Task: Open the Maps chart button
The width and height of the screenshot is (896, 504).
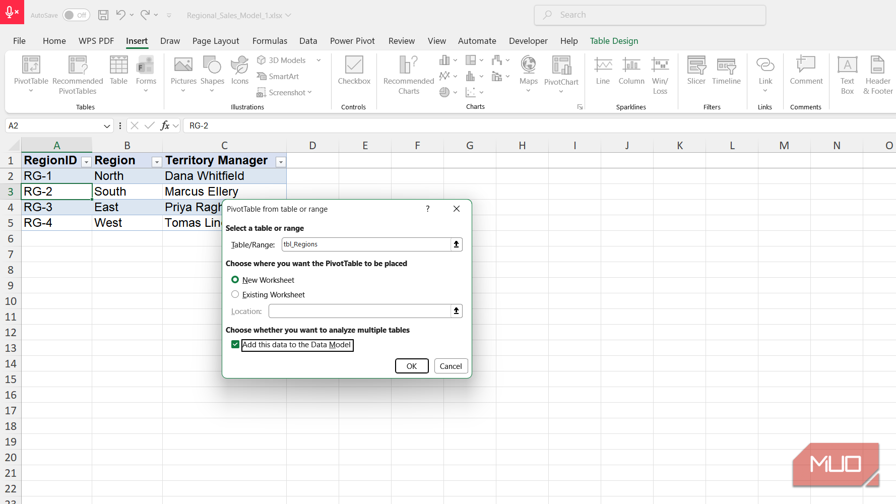Action: point(528,74)
